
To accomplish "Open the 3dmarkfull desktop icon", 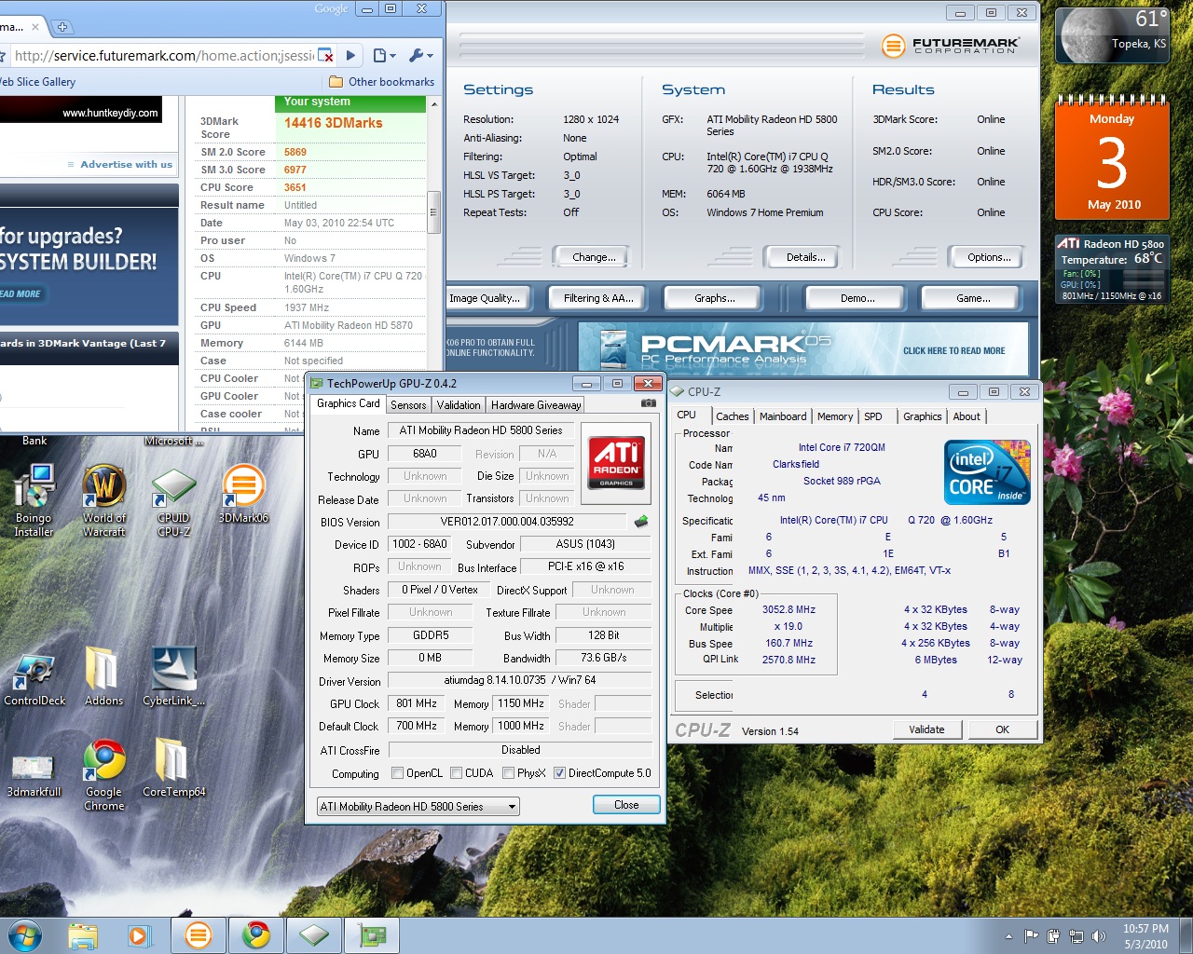I will click(x=34, y=775).
